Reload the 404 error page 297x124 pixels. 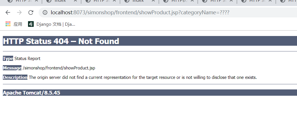pos(31,13)
